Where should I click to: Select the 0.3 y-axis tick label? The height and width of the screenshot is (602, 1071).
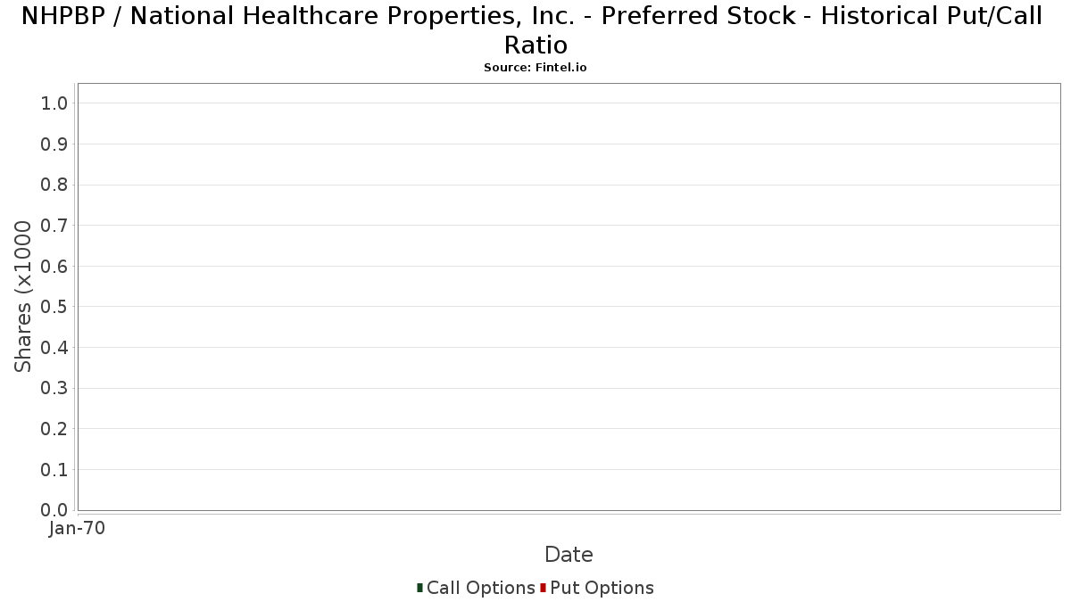pyautogui.click(x=54, y=389)
